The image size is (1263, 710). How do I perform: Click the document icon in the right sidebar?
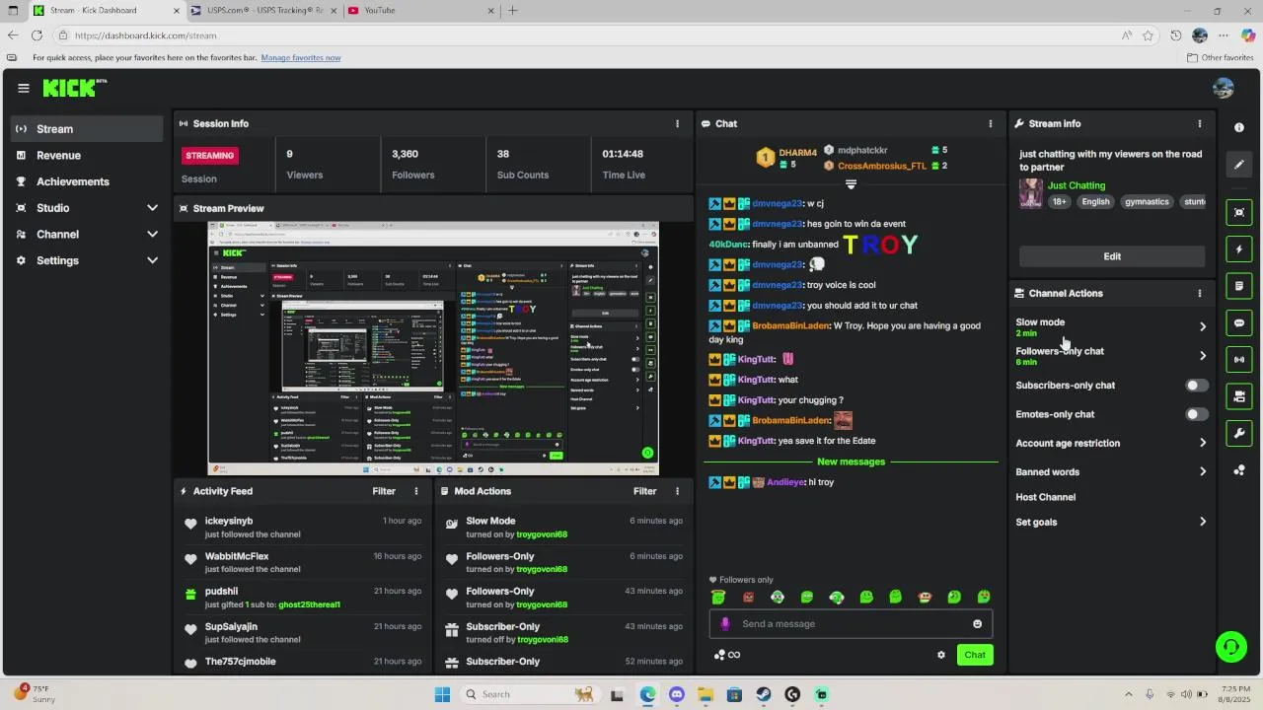pos(1239,286)
